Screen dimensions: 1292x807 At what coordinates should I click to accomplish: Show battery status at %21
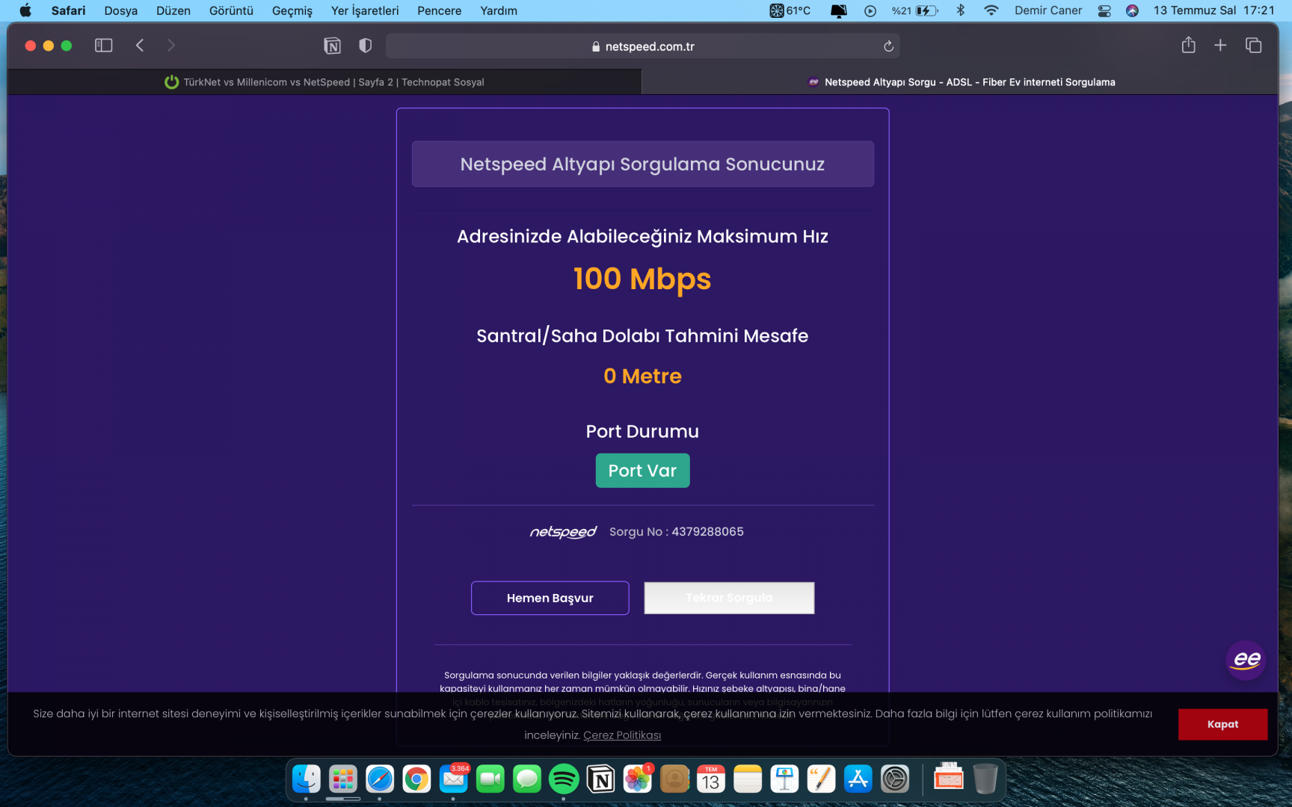click(x=914, y=10)
